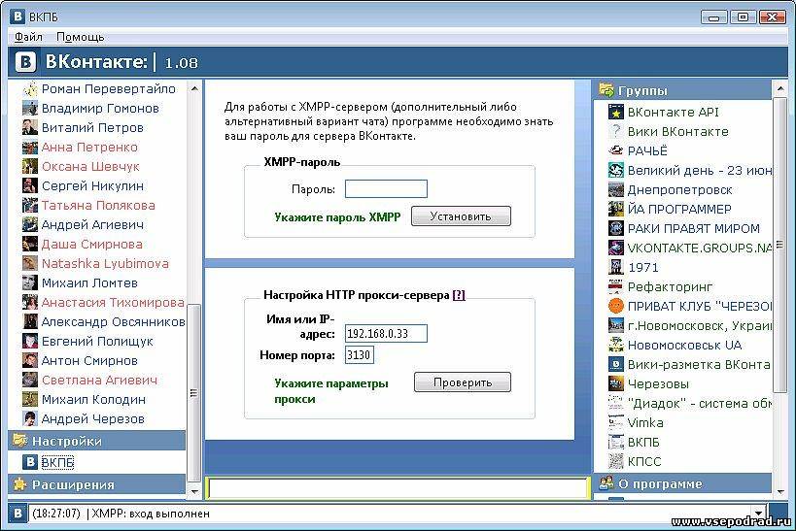The width and height of the screenshot is (796, 531).
Task: Click the ПРИВАТ КЛУБ orange icon
Action: pyautogui.click(x=616, y=307)
